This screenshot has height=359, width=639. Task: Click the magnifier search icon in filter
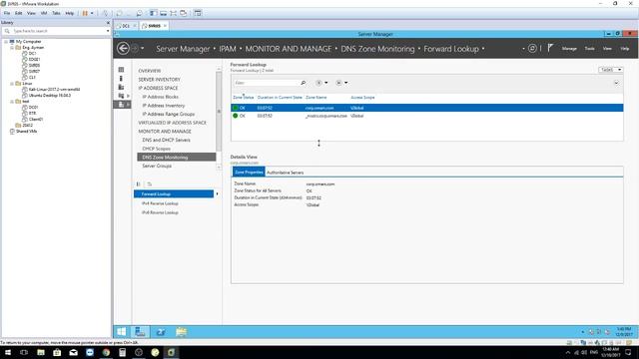304,83
